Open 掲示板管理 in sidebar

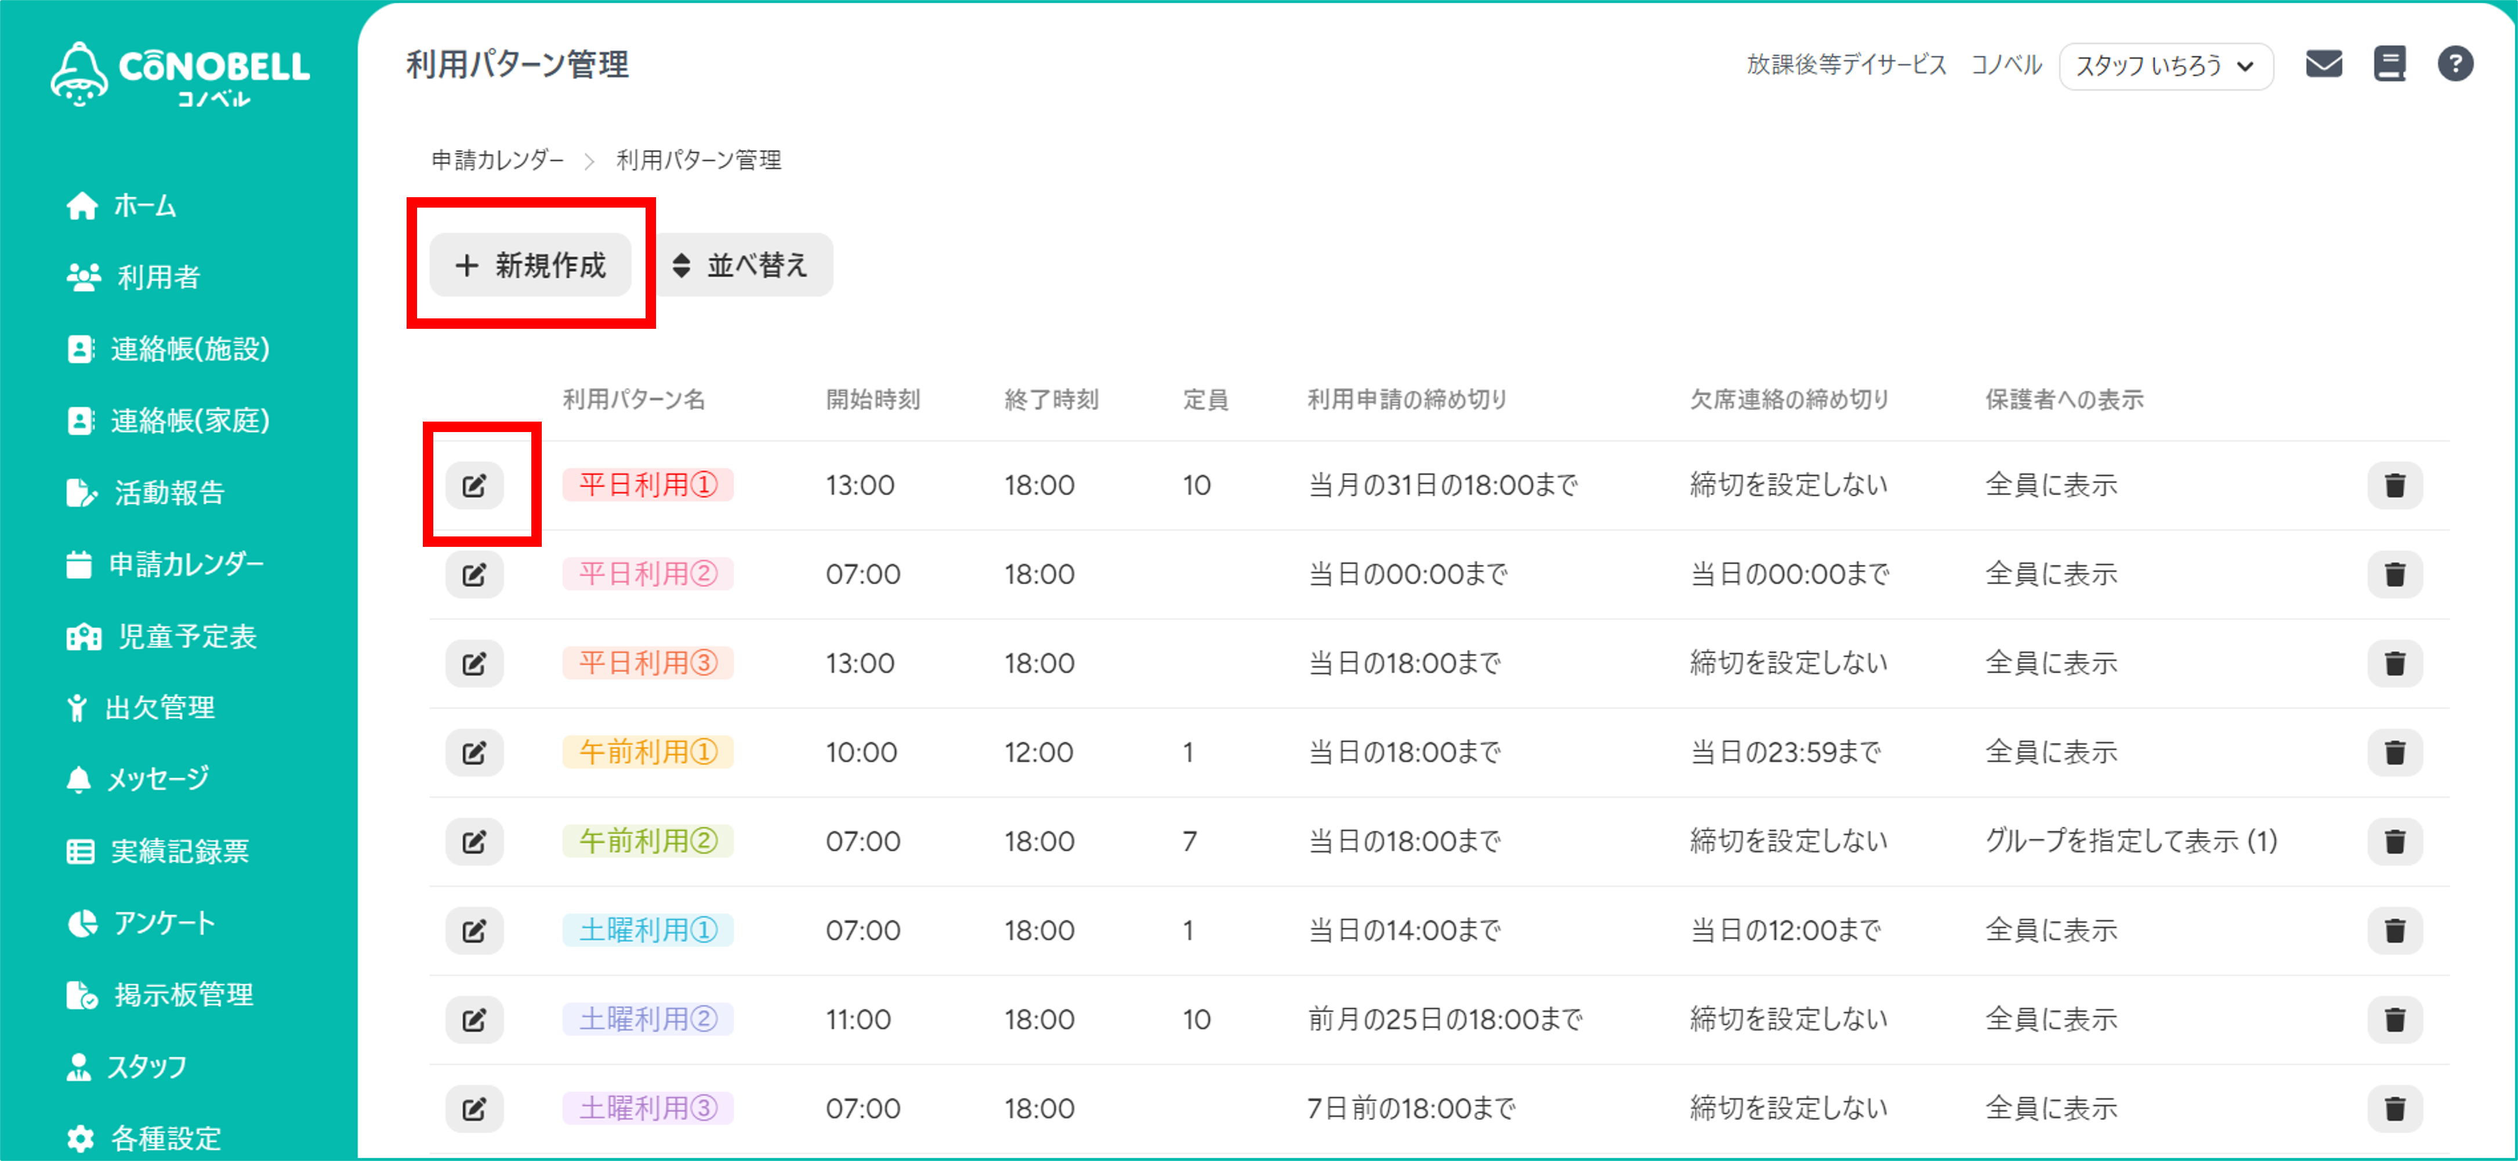click(x=160, y=995)
